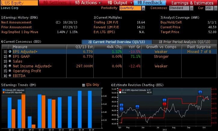
Task: Select the Operating Profit radio button
Action: click(10, 71)
